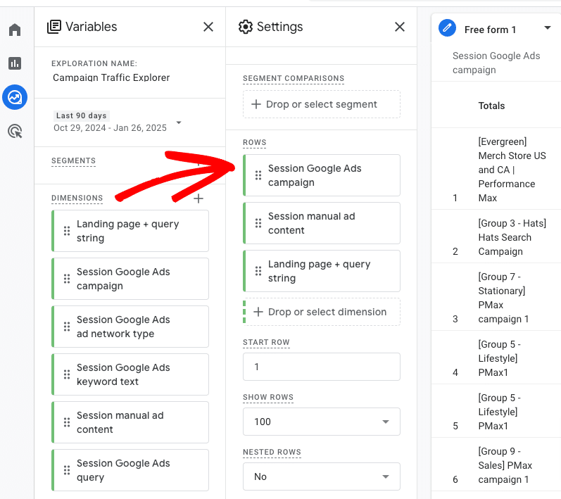Select the Free form 1 tab

(x=490, y=30)
